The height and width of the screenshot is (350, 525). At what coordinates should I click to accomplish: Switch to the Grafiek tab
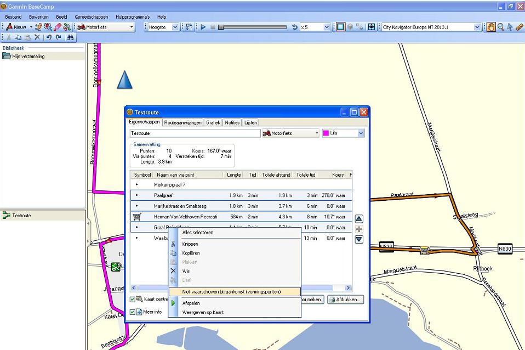[x=213, y=123]
